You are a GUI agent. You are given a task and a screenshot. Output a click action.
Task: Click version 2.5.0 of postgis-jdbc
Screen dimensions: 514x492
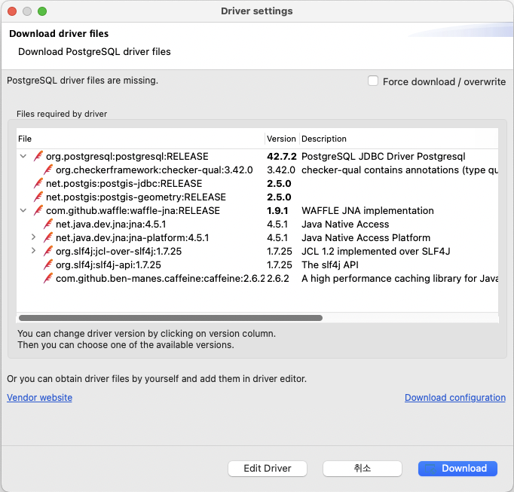point(279,184)
